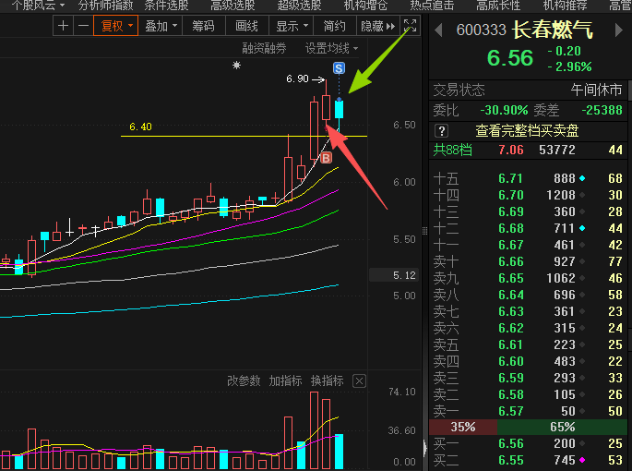The height and width of the screenshot is (471, 632).
Task: Open the 复权 adjustment dropdown
Action: pos(116,26)
